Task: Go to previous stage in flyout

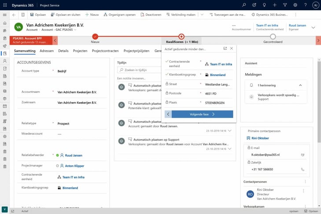Action: click(168, 114)
